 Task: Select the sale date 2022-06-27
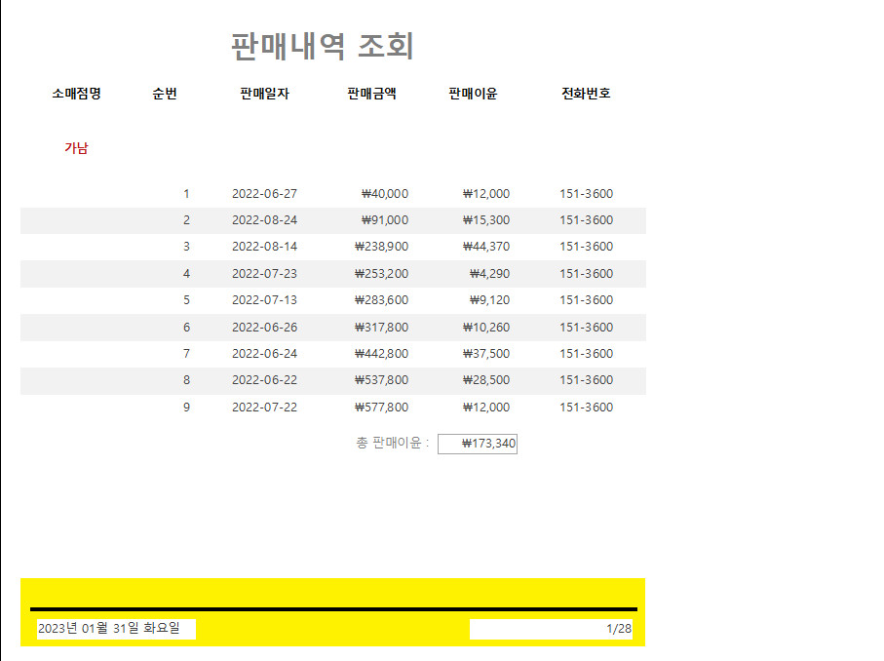(264, 194)
